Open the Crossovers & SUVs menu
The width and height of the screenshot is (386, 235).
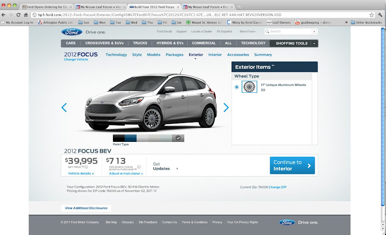(x=104, y=43)
